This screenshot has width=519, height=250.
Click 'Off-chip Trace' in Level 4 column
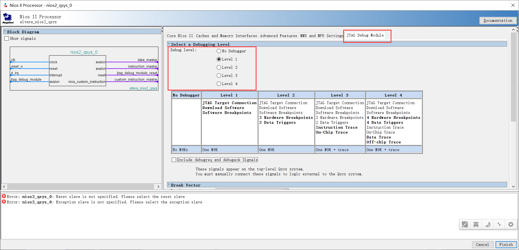tap(384, 142)
